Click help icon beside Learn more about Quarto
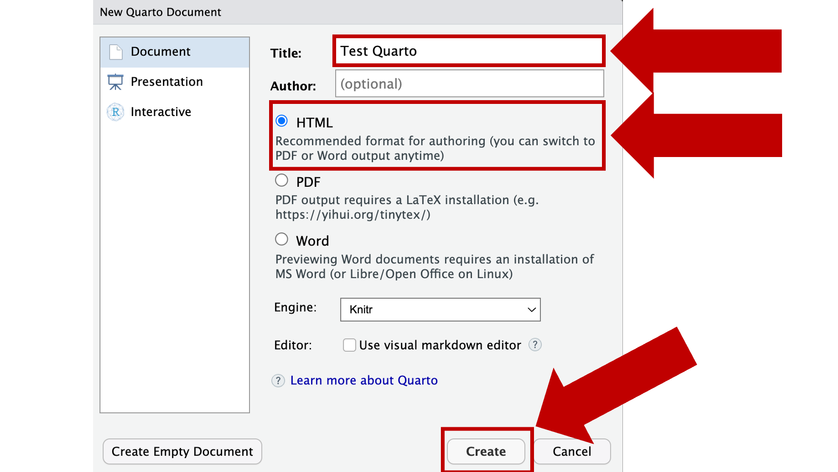The image size is (838, 472). (278, 381)
